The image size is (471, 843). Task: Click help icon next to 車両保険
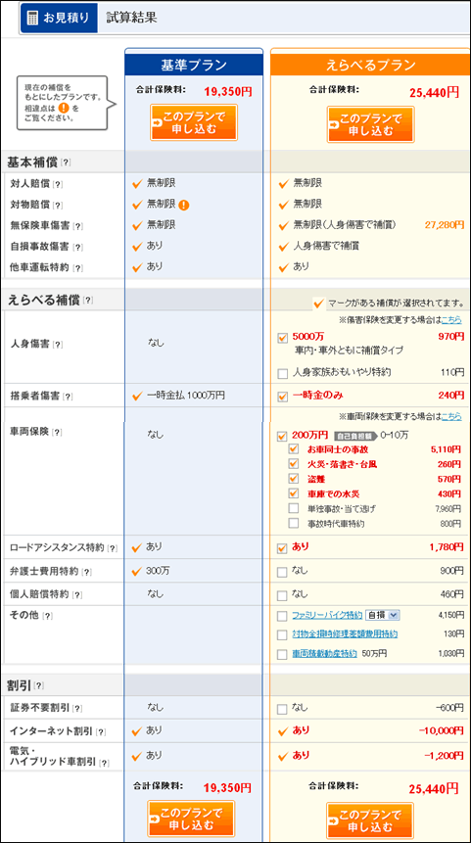pyautogui.click(x=57, y=432)
